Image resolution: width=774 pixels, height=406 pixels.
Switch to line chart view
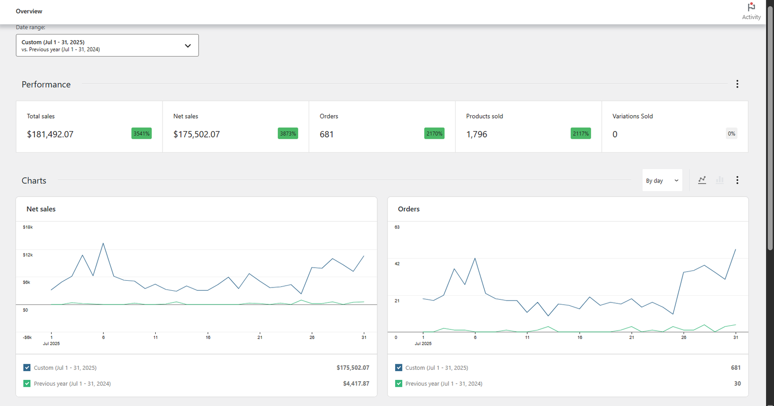tap(702, 180)
